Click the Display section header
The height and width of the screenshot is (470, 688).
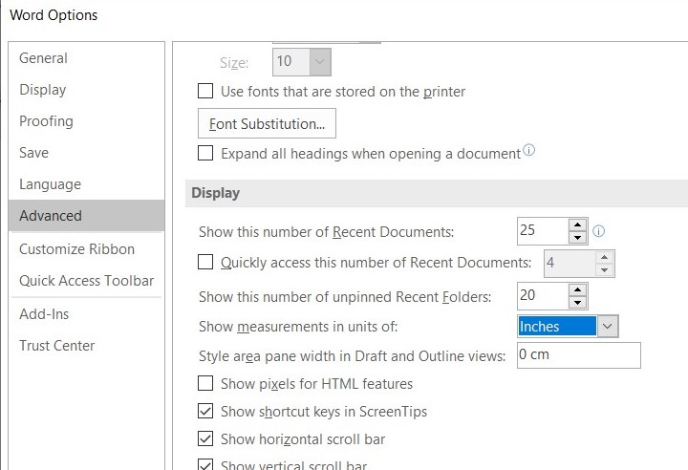coord(437,193)
